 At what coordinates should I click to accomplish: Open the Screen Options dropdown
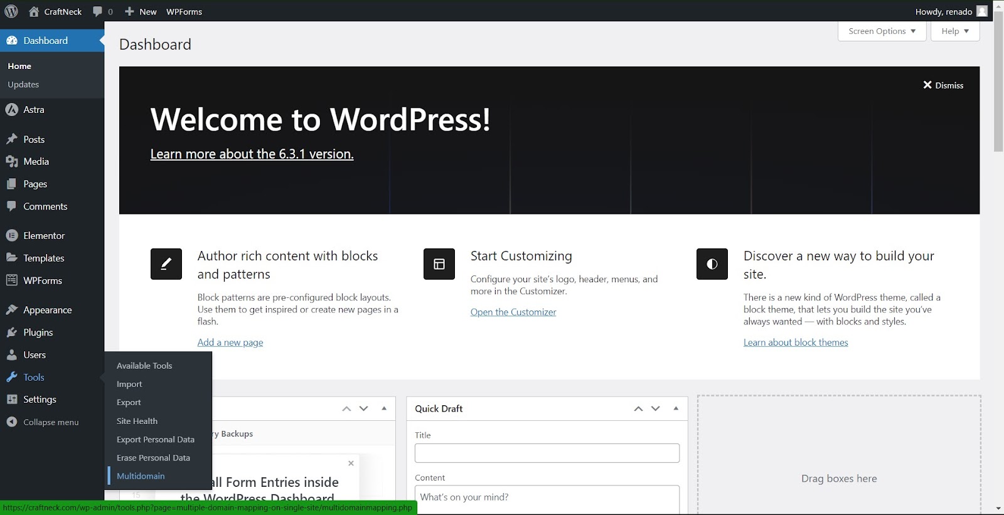pos(882,31)
